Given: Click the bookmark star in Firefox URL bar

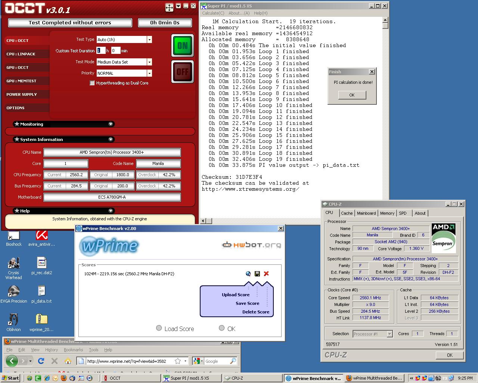Looking at the screenshot, I should pyautogui.click(x=178, y=361).
